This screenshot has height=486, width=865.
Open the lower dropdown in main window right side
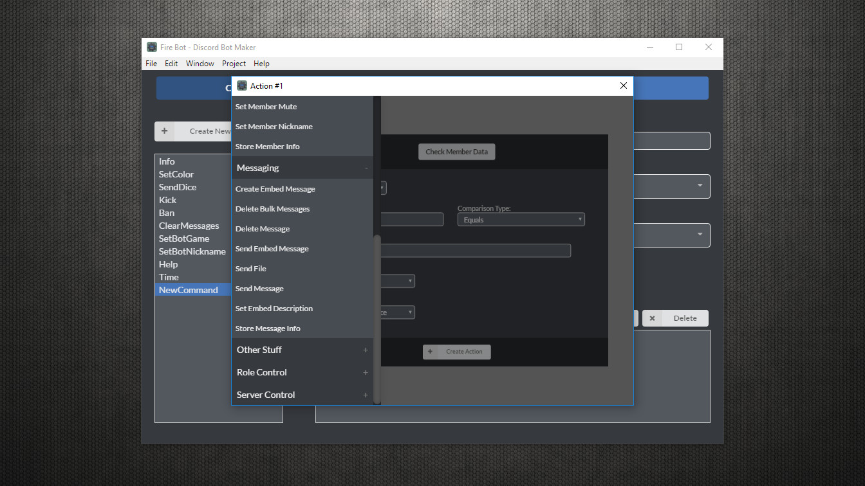click(x=671, y=235)
